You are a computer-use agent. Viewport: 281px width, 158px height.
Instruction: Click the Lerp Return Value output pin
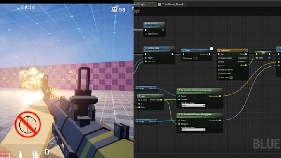pyautogui.click(x=161, y=100)
